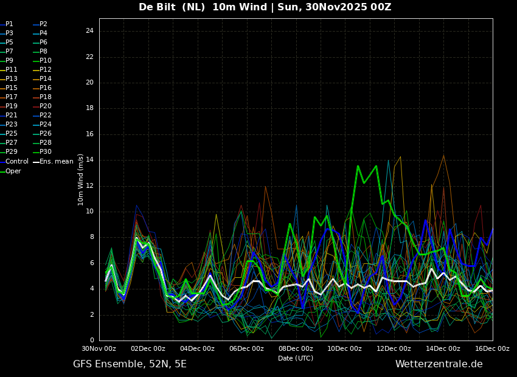The width and height of the screenshot is (517, 377).
Task: Click the P1 legend entry
Action: pyautogui.click(x=9, y=24)
